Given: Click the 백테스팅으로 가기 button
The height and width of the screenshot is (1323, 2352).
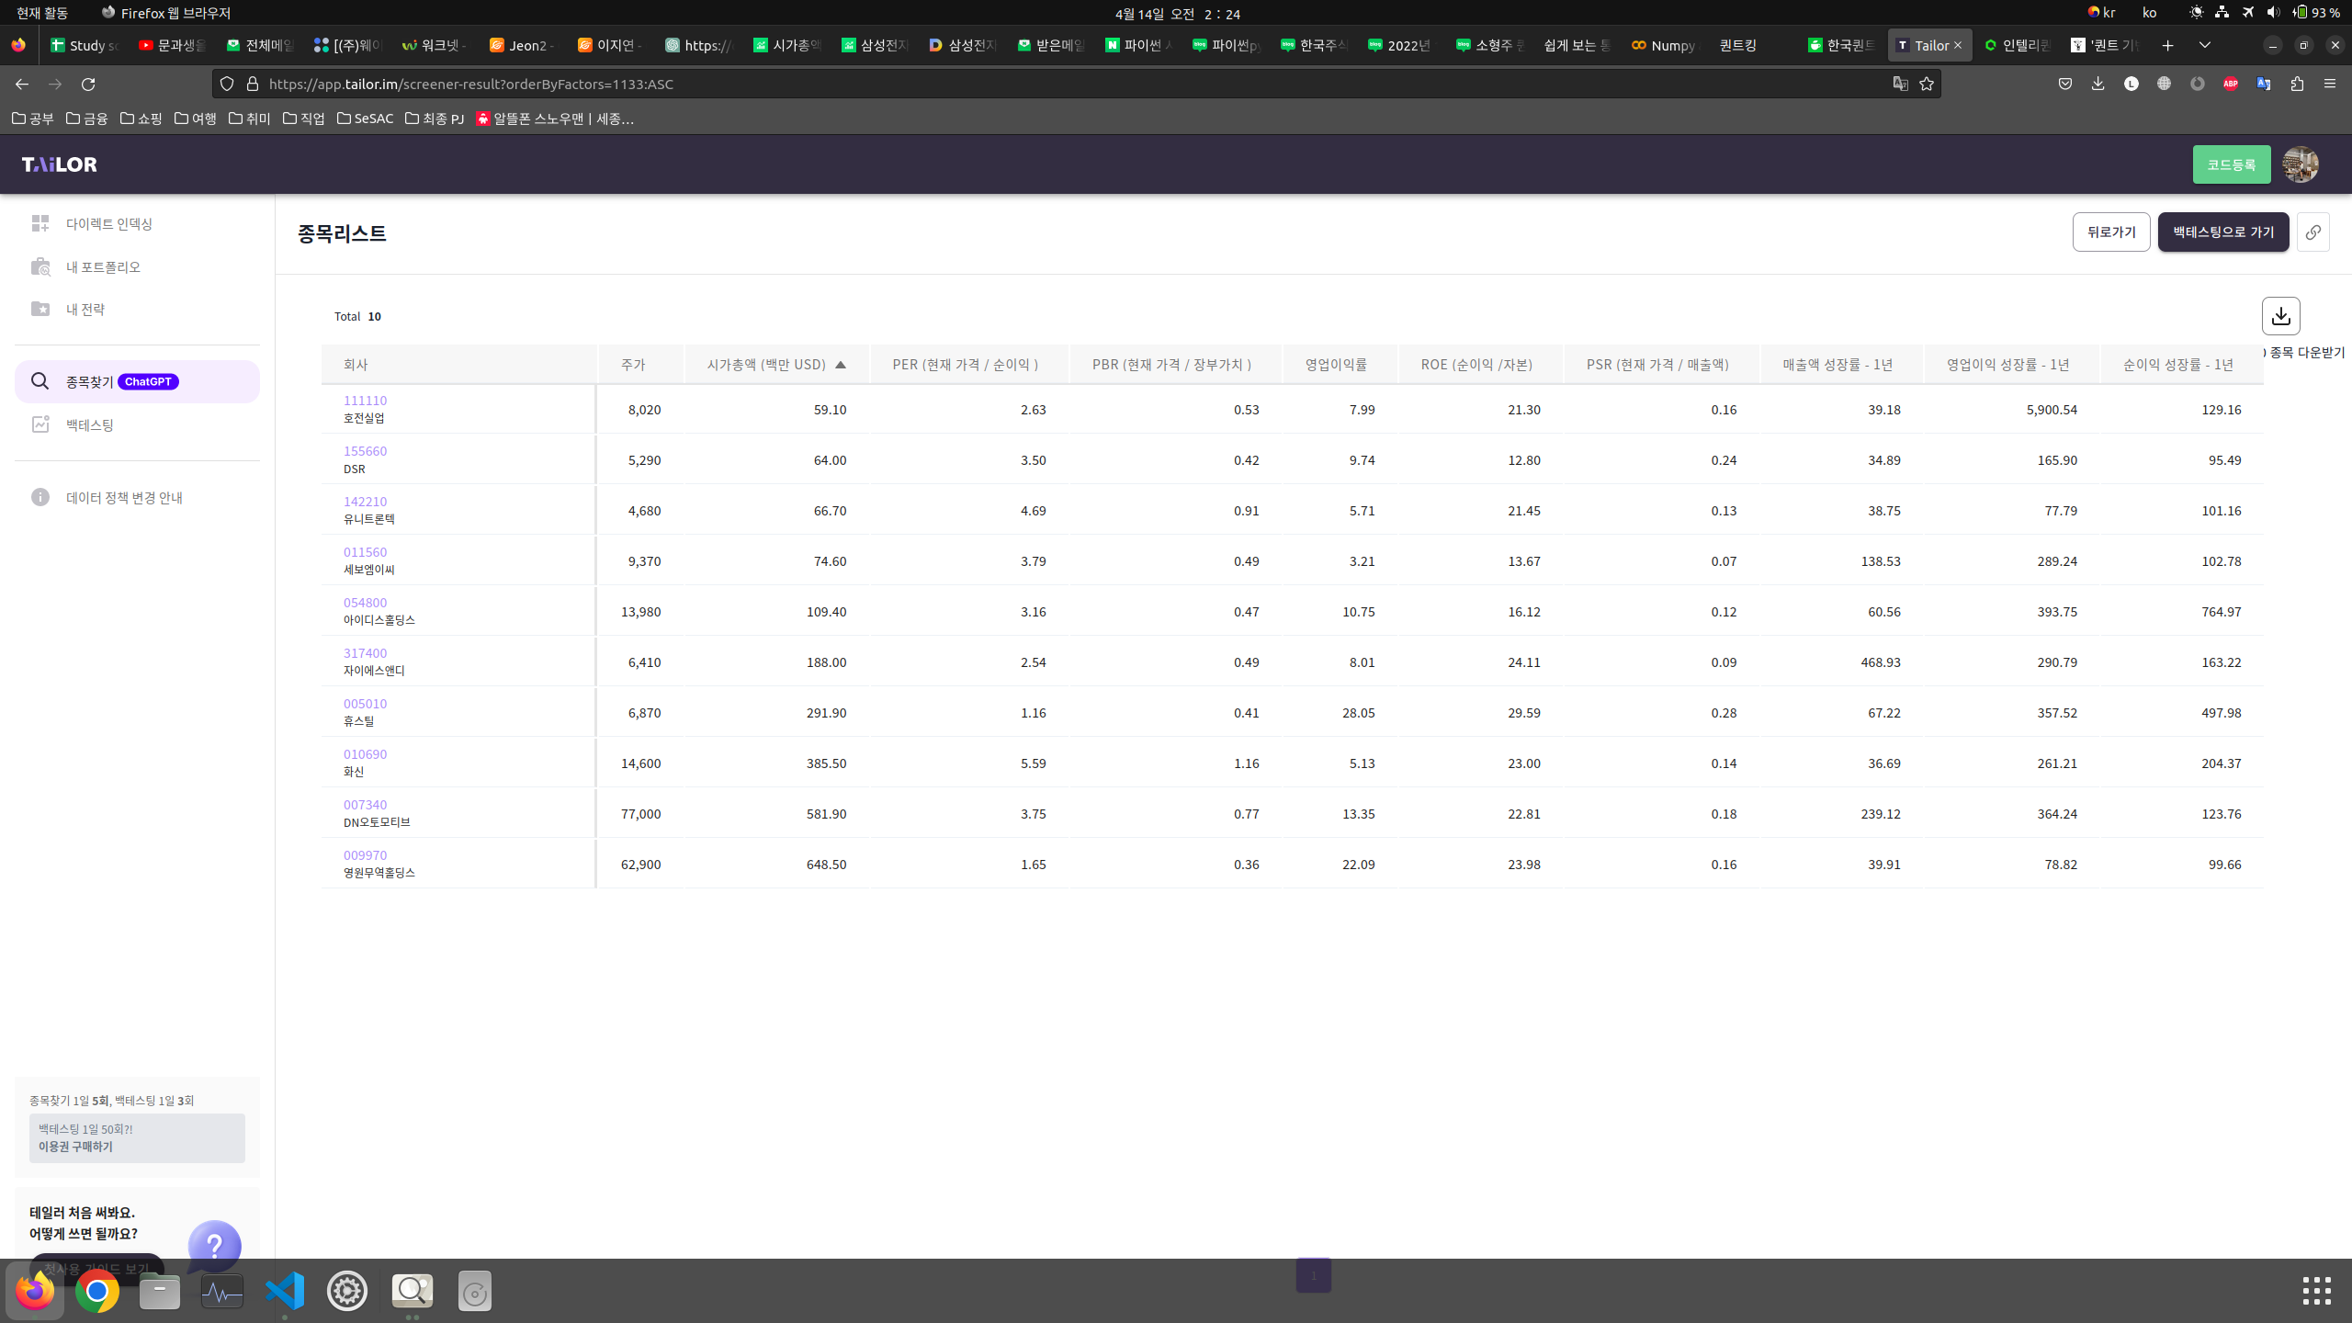Looking at the screenshot, I should [2222, 232].
